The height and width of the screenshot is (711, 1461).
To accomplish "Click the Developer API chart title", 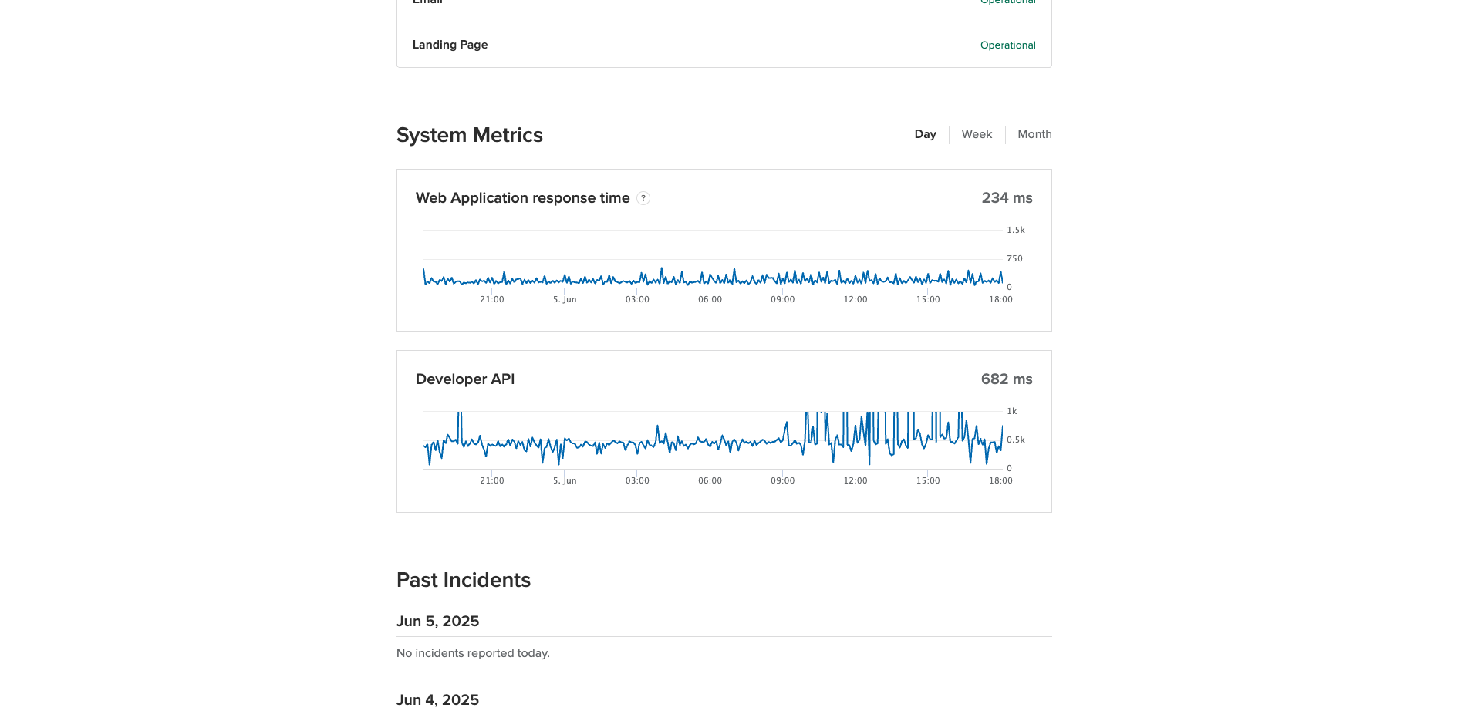I will pos(464,379).
